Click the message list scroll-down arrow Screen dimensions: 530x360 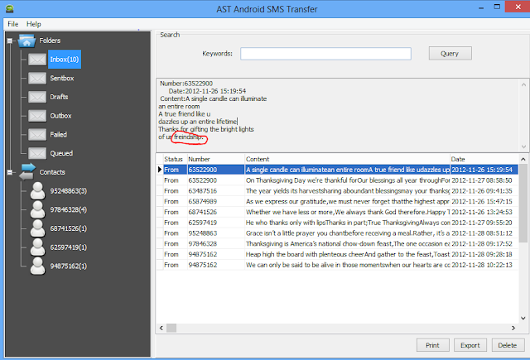click(523, 318)
